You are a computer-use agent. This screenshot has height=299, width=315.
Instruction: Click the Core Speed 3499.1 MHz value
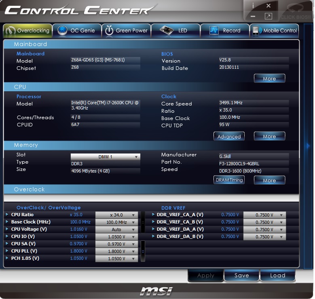(254, 103)
